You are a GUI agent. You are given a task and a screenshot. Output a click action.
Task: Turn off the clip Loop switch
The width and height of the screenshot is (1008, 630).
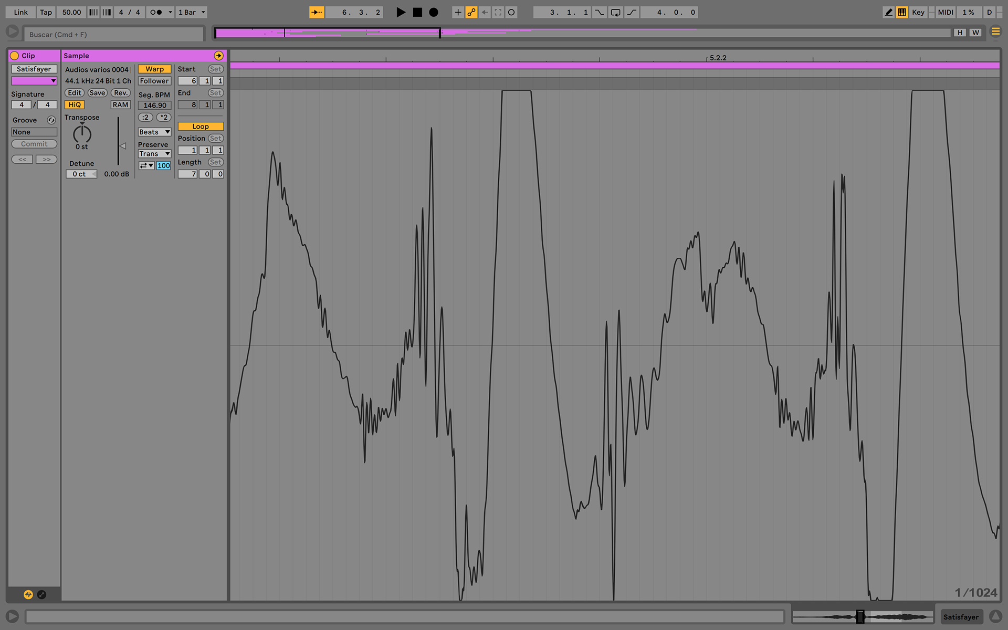201,127
